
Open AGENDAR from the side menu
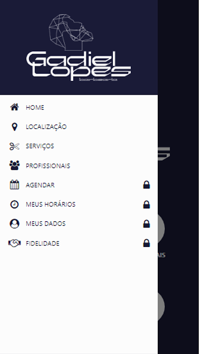coord(40,185)
